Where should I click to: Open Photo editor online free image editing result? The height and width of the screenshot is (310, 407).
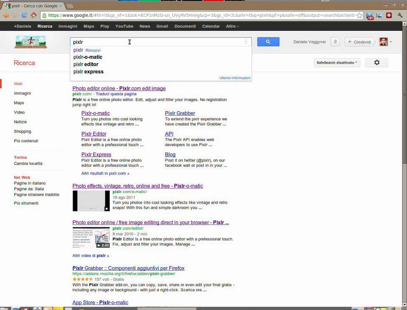(151, 222)
